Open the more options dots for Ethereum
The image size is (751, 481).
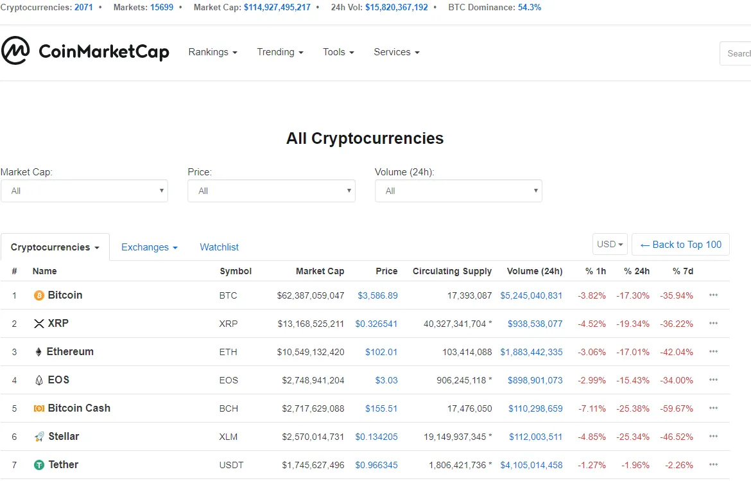(x=713, y=352)
